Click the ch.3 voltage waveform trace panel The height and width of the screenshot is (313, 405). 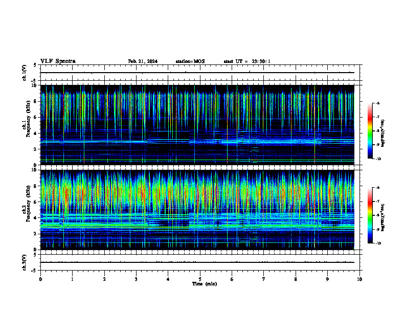[x=200, y=262]
